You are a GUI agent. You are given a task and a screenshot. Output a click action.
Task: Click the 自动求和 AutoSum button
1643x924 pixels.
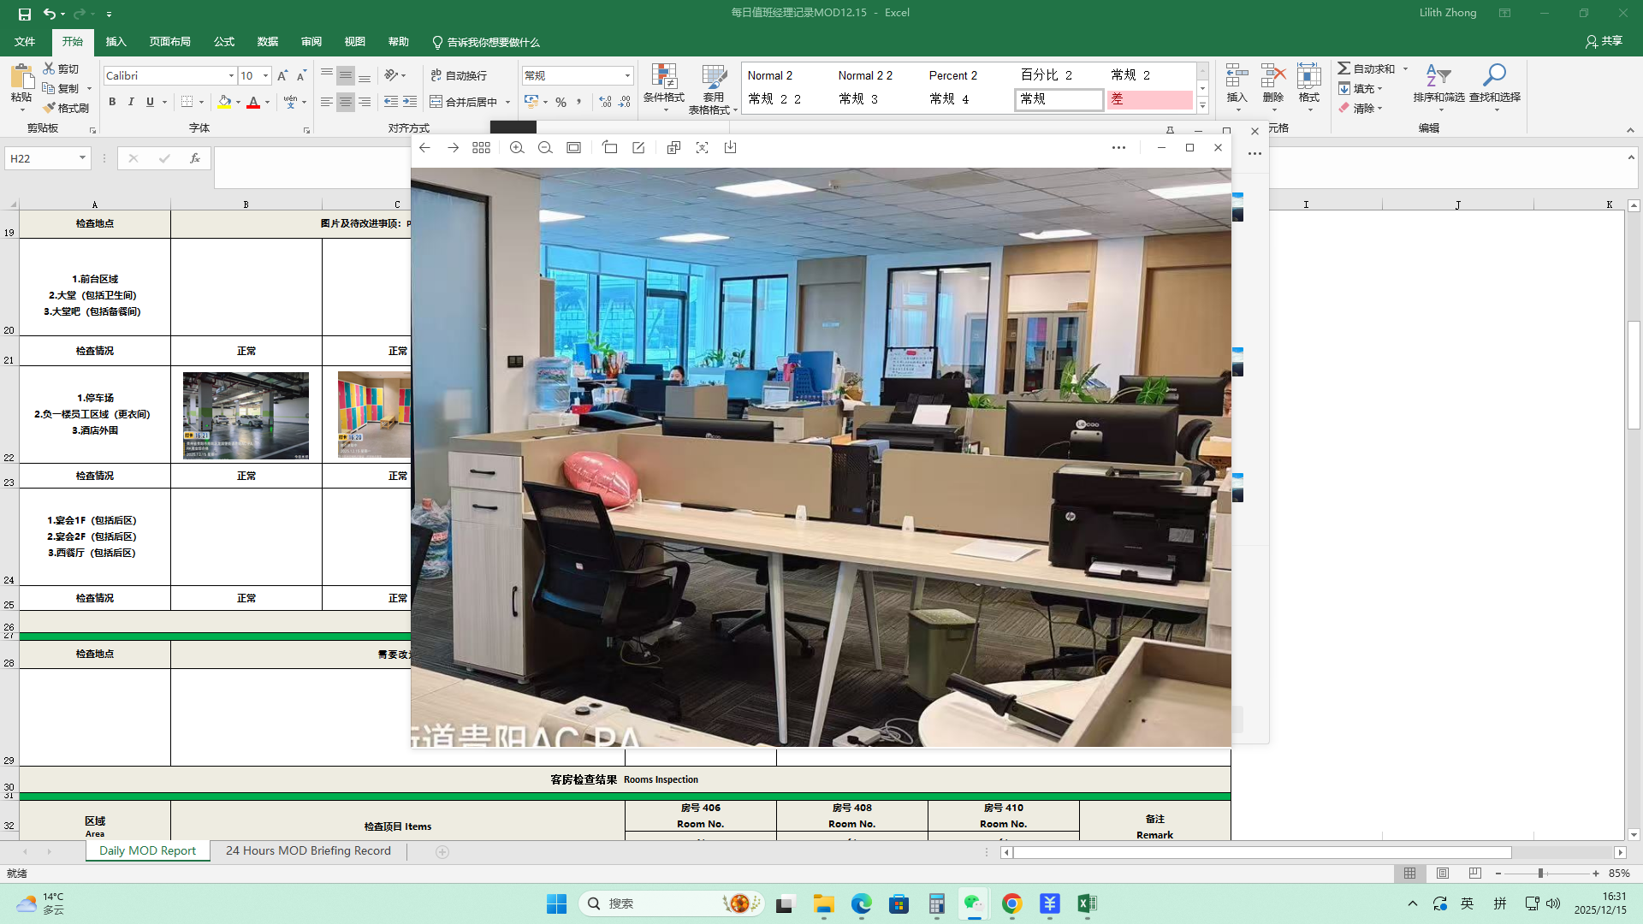(1367, 68)
